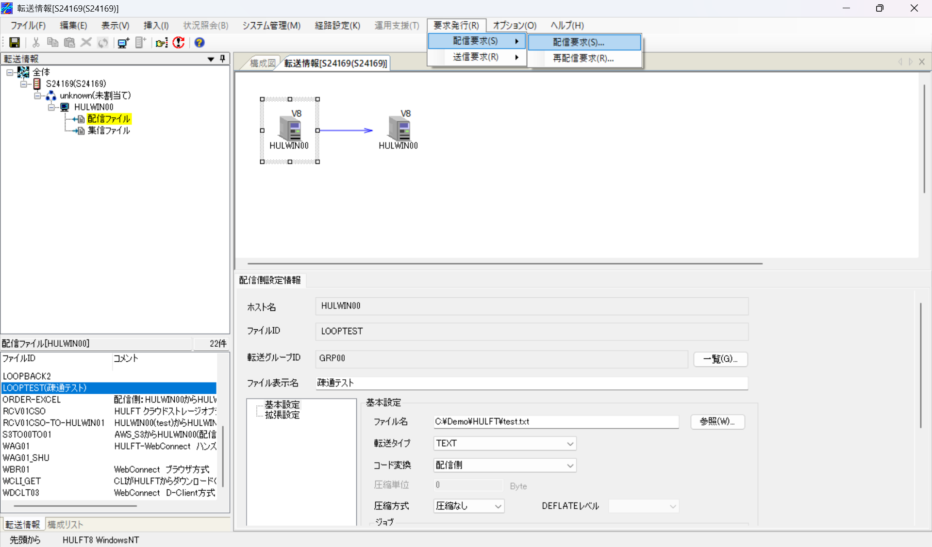This screenshot has height=547, width=932.
Task: Open help with the blue question mark icon
Action: click(199, 43)
